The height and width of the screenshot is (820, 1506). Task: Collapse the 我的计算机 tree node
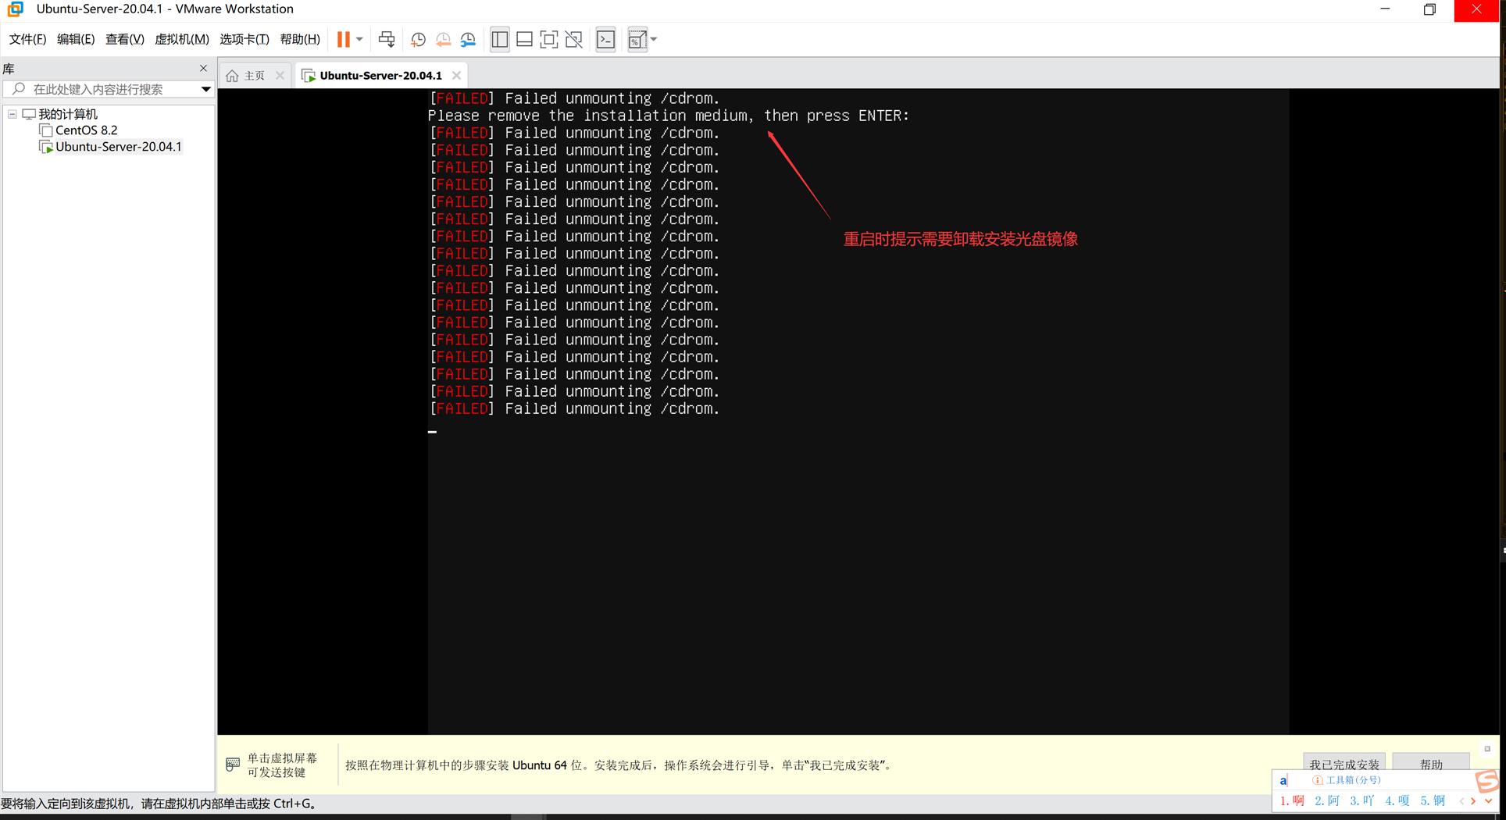12,114
